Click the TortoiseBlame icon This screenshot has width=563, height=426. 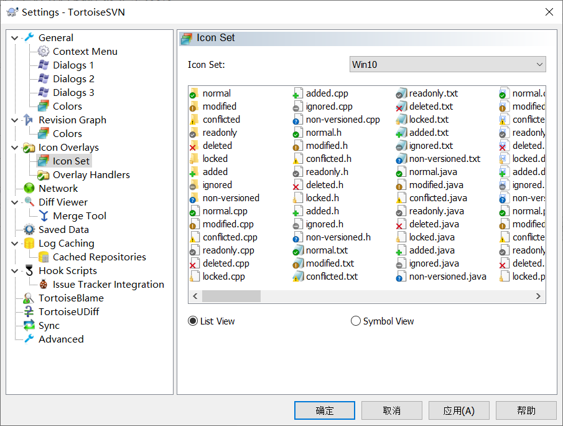click(x=29, y=298)
